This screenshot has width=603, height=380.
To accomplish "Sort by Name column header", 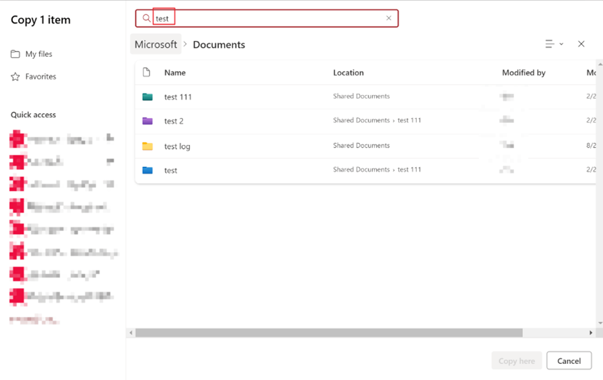I will pyautogui.click(x=175, y=73).
